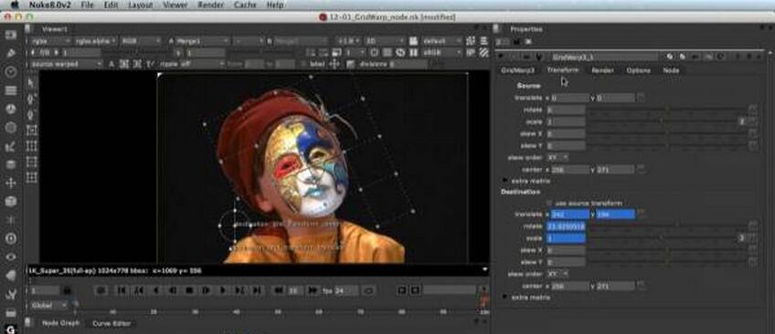Click Destination scale value field

(x=566, y=238)
